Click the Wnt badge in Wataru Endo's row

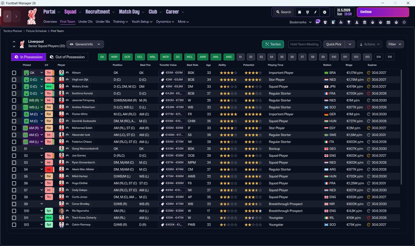point(49,87)
